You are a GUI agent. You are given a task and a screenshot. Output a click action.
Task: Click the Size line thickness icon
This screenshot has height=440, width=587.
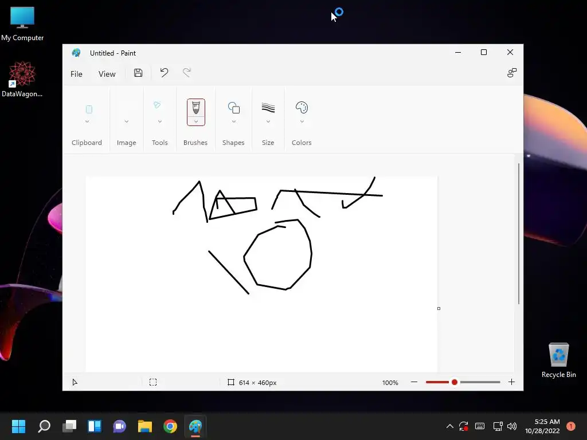[x=268, y=108]
